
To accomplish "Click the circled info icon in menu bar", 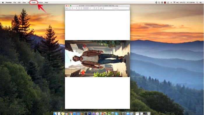I will pos(162,2).
